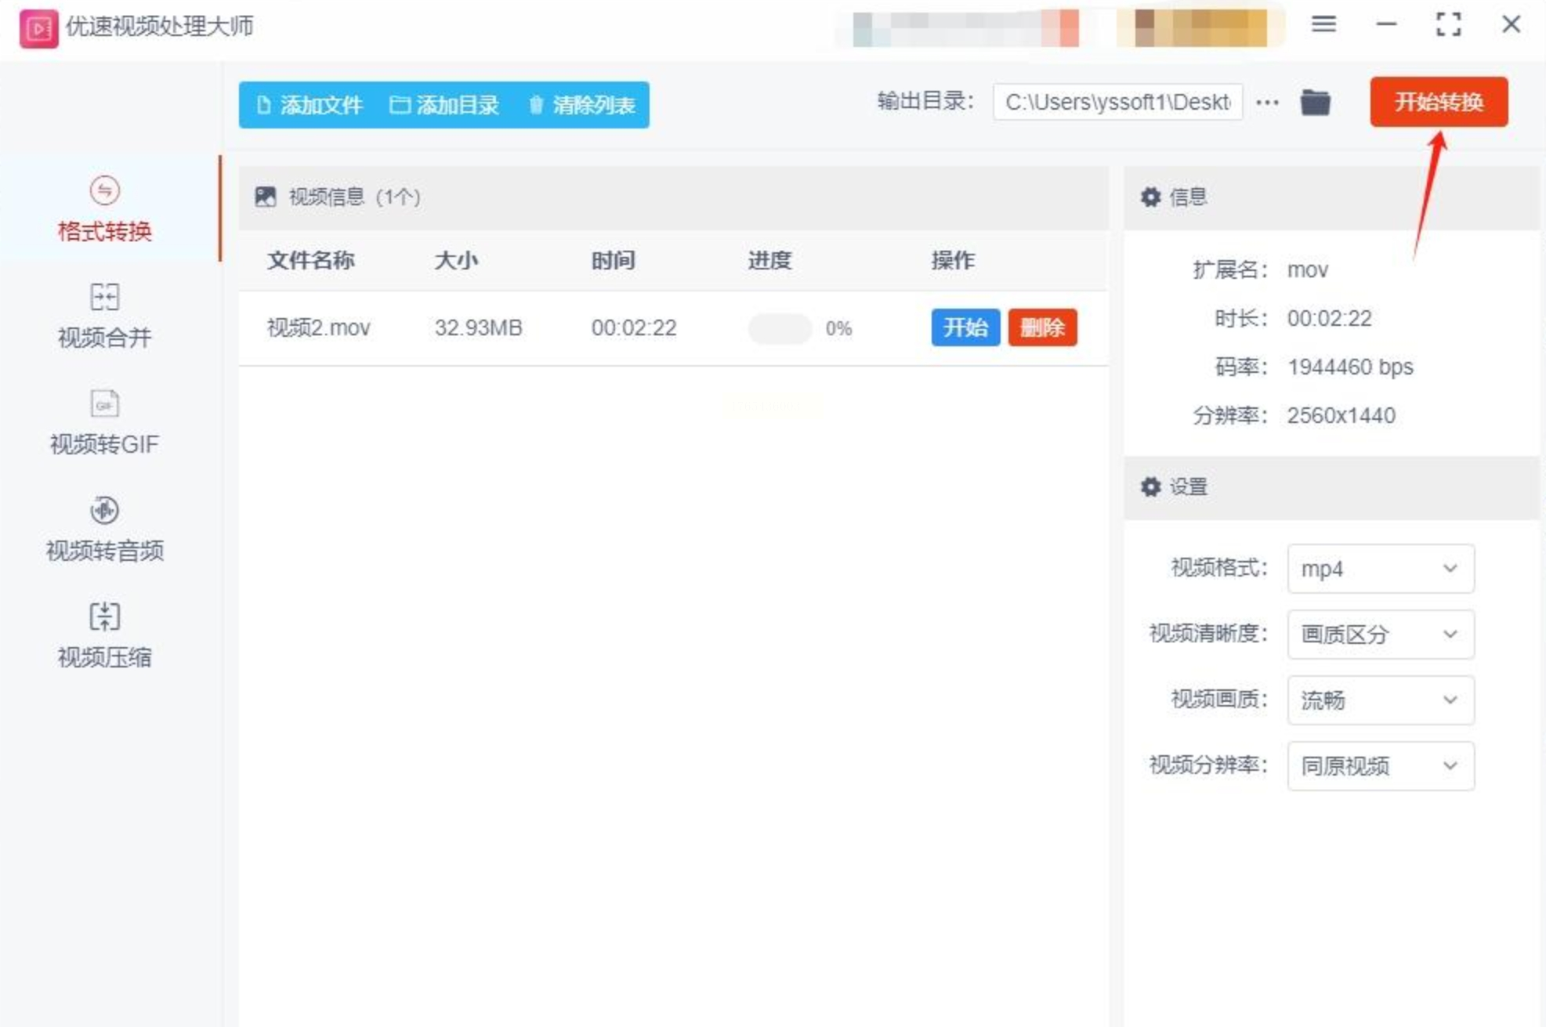Click the 添加目录 button

click(444, 105)
